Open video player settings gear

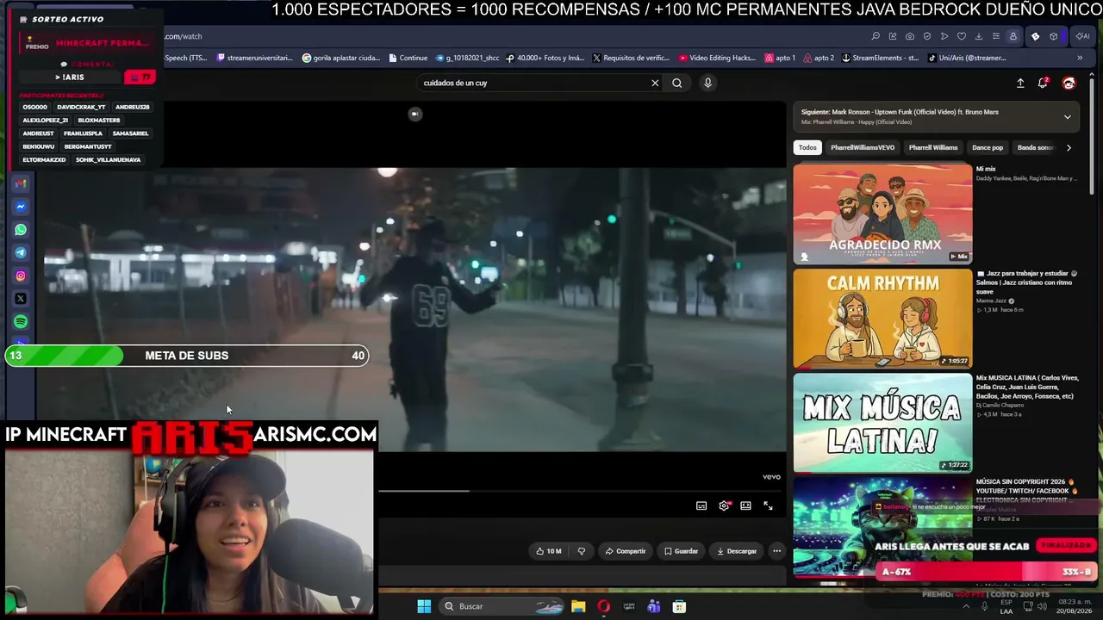click(x=724, y=505)
